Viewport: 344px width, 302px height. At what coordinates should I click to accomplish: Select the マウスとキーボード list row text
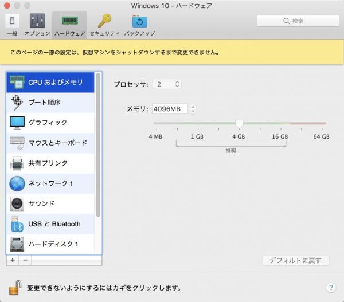(58, 143)
